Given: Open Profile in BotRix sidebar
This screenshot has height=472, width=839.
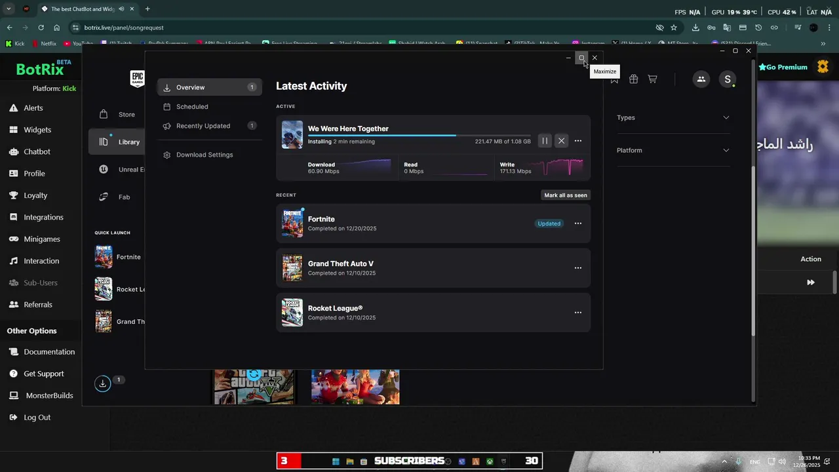Looking at the screenshot, I should coord(34,174).
